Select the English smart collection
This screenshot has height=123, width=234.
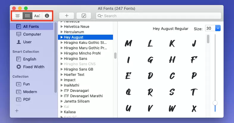[x=29, y=59]
